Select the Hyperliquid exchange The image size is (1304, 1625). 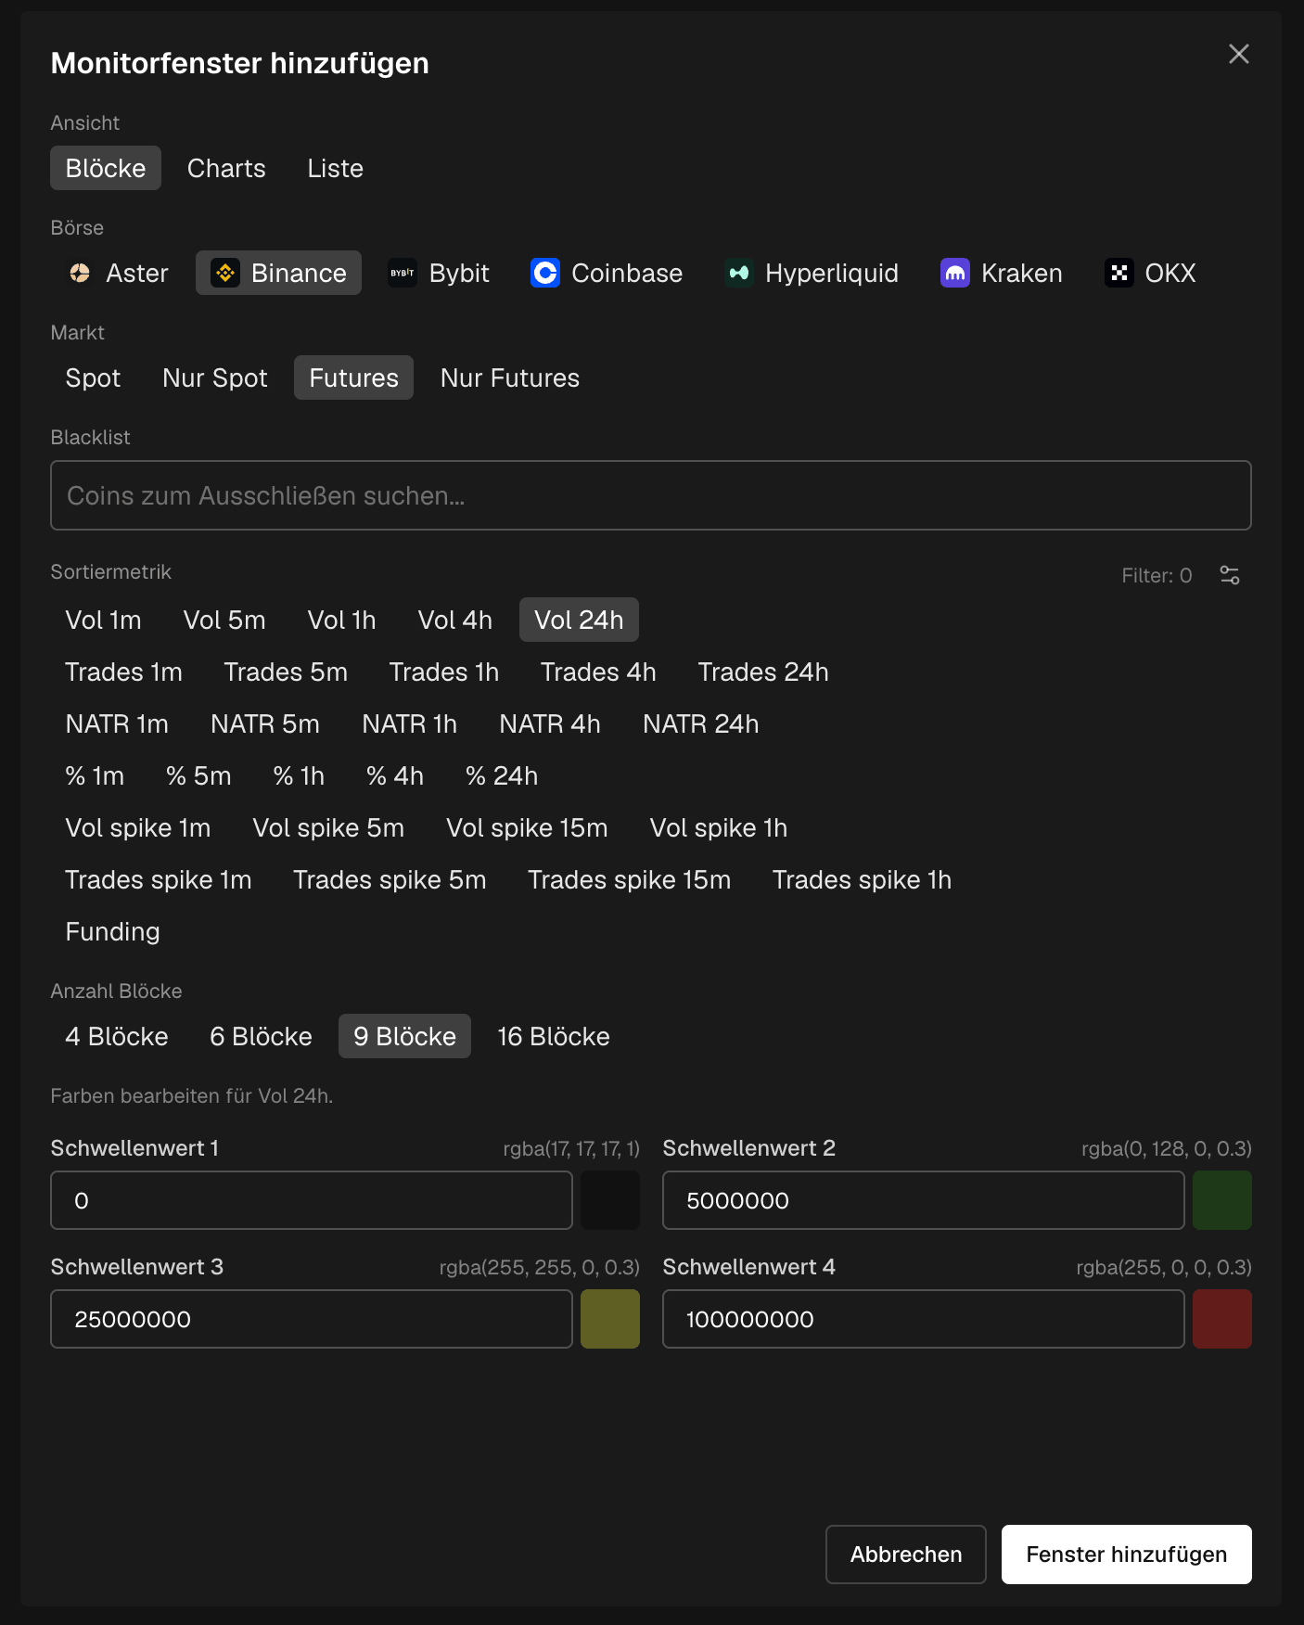pos(812,273)
